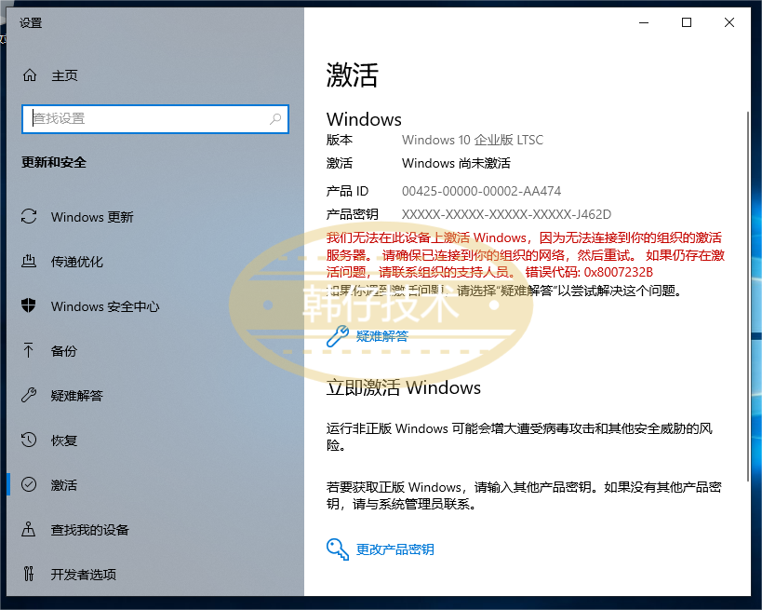Click the red error text with code 0x8007232B
The width and height of the screenshot is (762, 610).
coord(526,255)
